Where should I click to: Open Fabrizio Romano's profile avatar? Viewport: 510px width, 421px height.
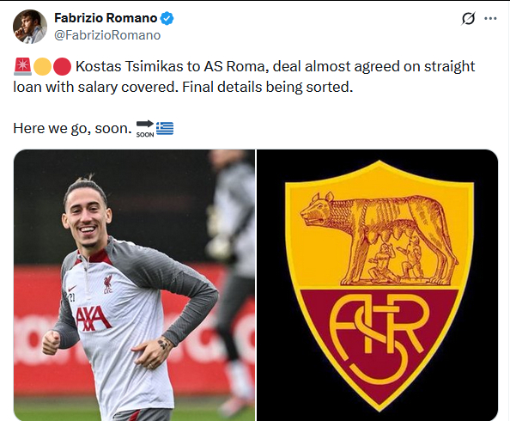pos(30,27)
